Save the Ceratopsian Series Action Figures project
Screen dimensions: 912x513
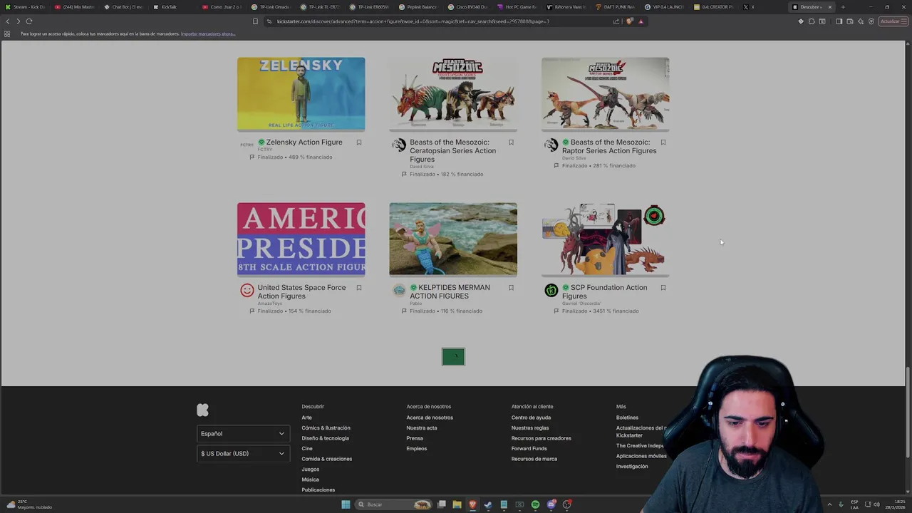(x=511, y=142)
